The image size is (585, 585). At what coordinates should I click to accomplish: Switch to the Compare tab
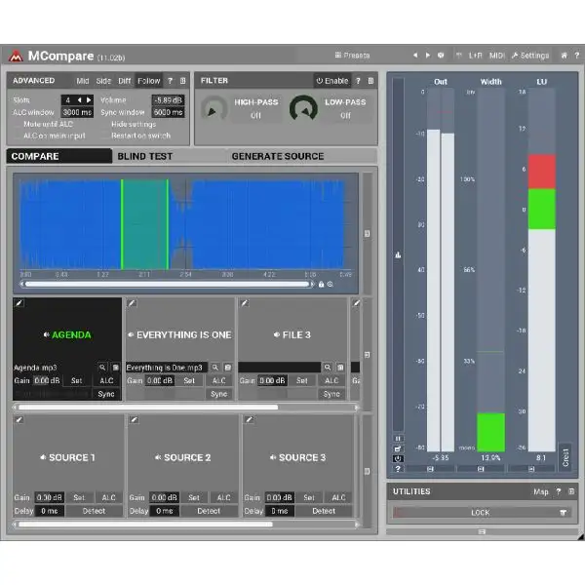pos(58,156)
